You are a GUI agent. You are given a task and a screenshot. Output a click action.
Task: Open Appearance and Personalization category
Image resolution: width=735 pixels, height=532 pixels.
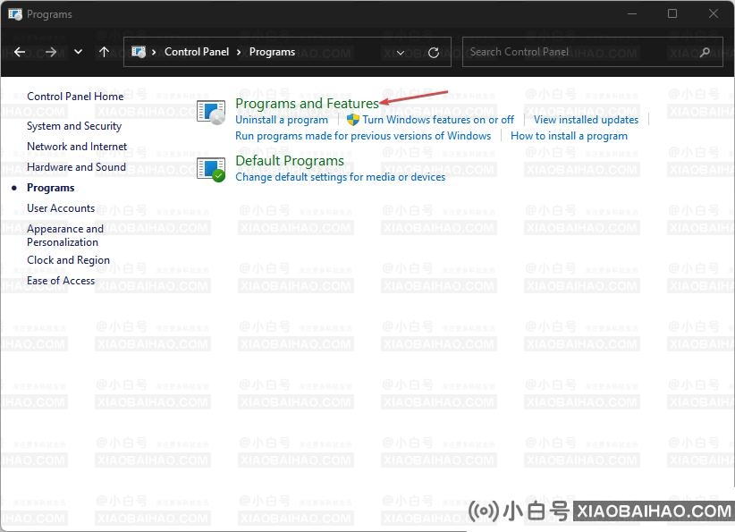pos(65,235)
